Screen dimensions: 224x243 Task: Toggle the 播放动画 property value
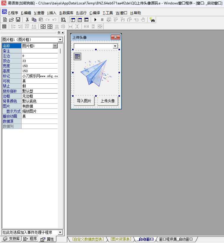40,116
